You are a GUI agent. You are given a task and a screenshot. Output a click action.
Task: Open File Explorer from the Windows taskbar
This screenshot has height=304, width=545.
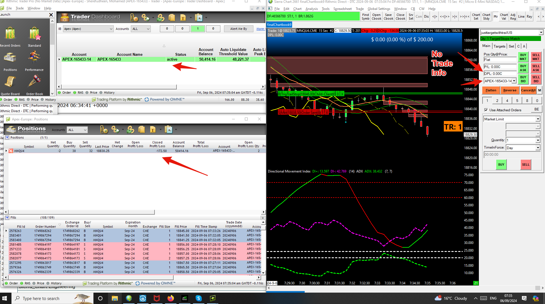[x=115, y=298]
